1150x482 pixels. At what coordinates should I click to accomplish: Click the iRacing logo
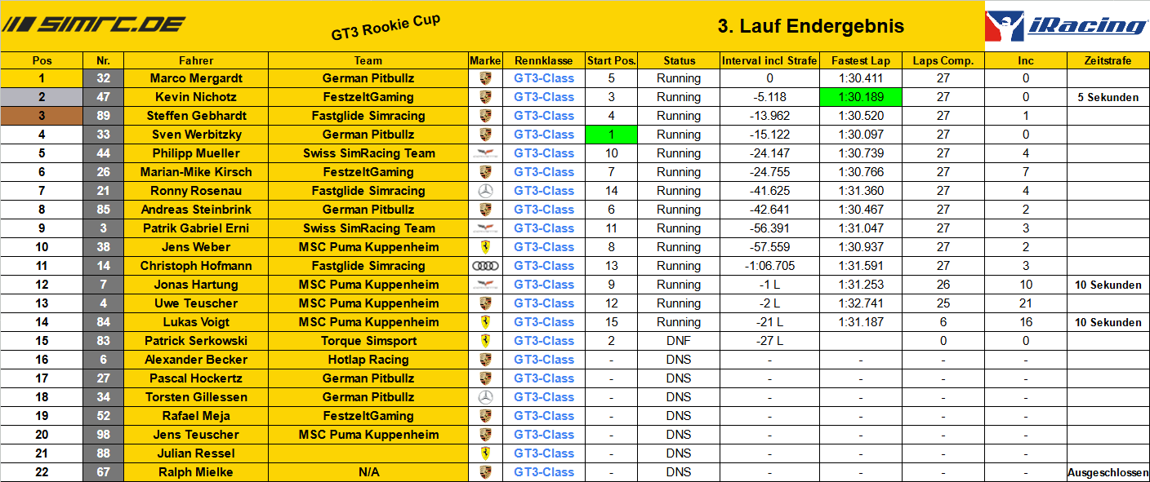click(x=1066, y=26)
